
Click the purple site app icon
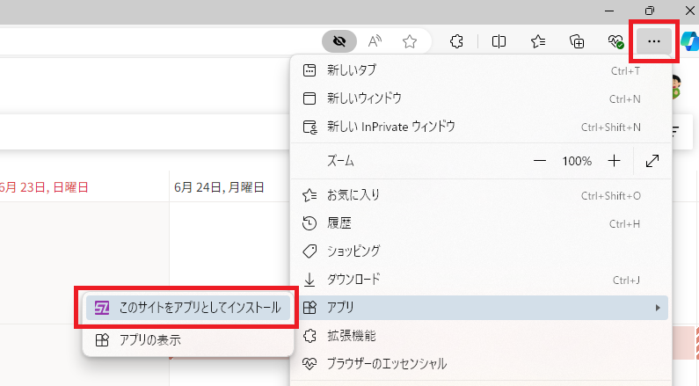click(102, 308)
